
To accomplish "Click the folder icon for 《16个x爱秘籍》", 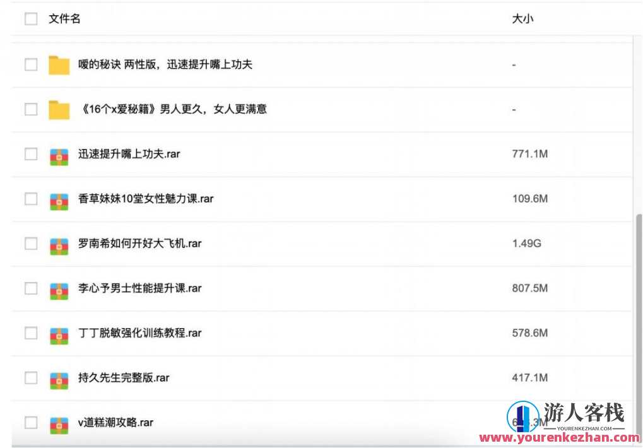I will click(x=59, y=109).
